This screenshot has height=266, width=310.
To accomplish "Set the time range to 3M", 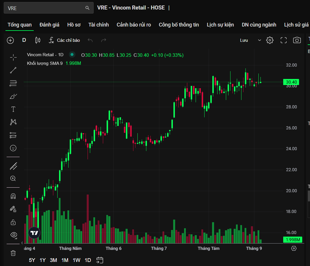I will (x=53, y=260).
